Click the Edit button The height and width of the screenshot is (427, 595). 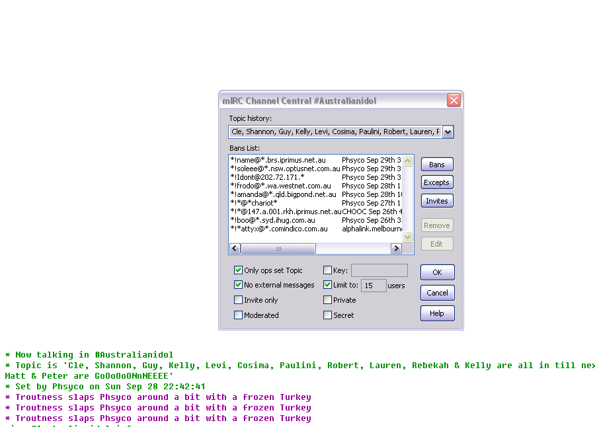pyautogui.click(x=437, y=244)
